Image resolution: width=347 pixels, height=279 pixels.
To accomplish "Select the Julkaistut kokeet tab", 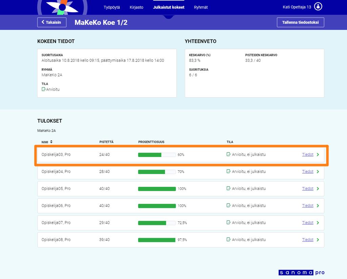I will [x=169, y=7].
